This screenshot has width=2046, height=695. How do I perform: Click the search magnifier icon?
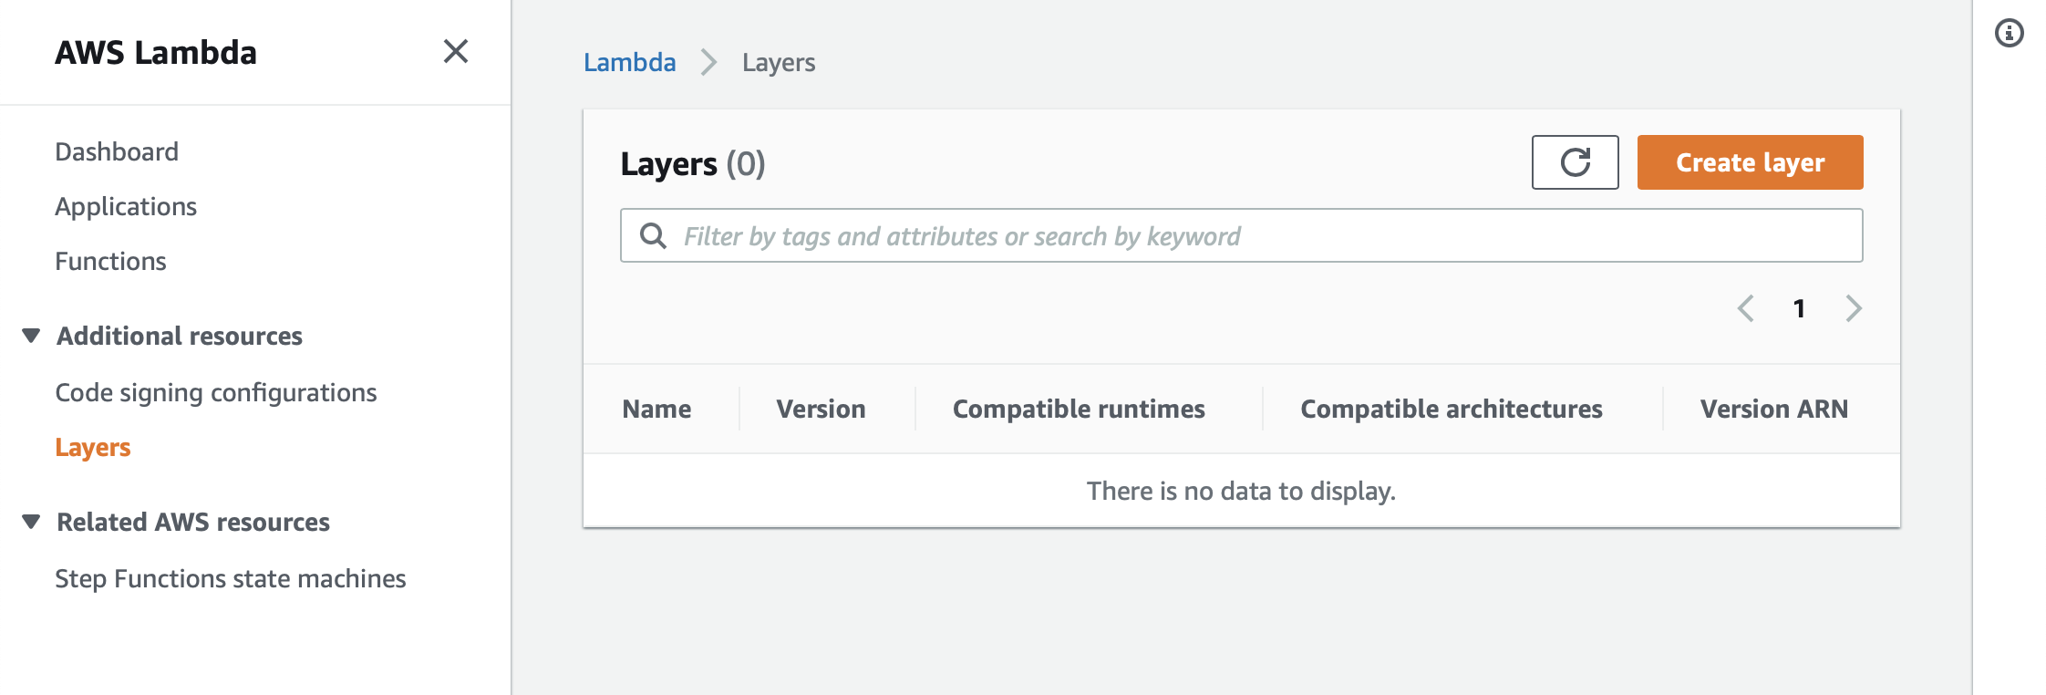pyautogui.click(x=653, y=236)
